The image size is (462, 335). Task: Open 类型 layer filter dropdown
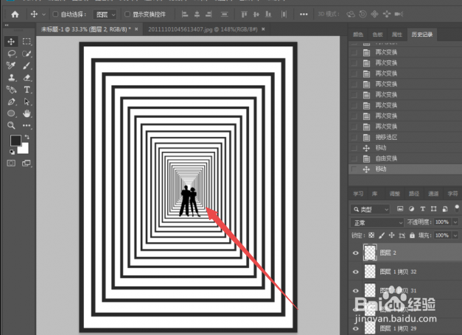pos(371,209)
